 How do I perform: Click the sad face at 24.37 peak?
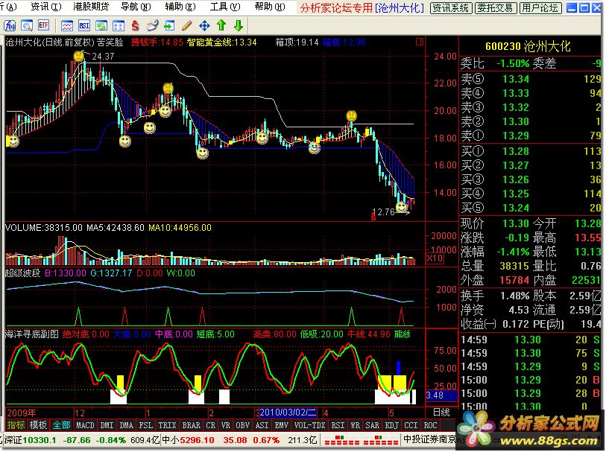coord(79,57)
